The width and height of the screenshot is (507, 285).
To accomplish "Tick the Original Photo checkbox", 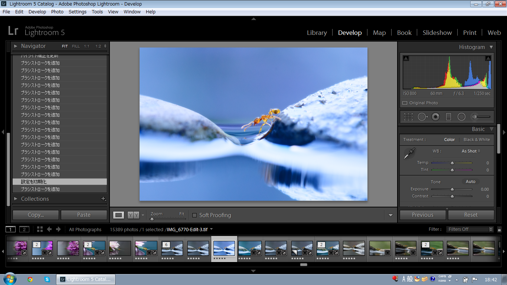I will (405, 103).
